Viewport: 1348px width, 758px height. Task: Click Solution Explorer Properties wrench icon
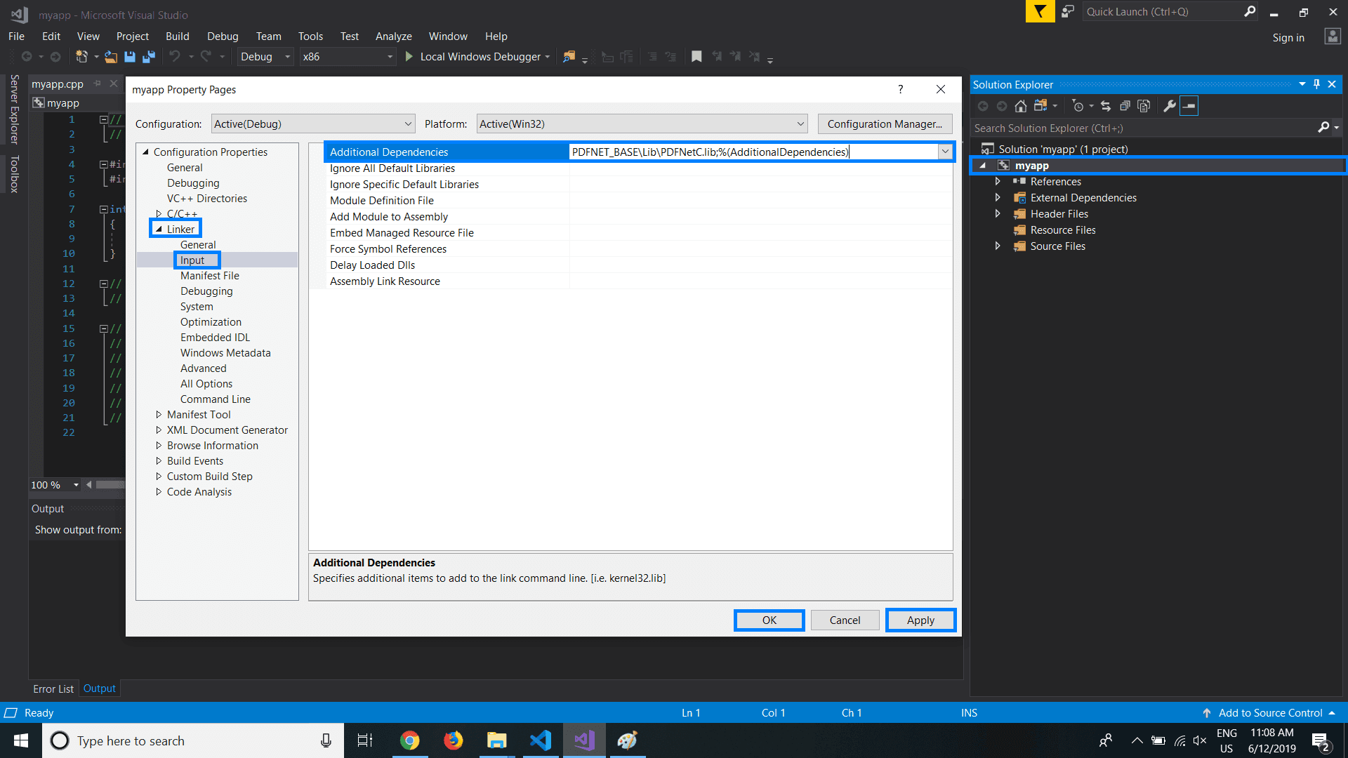click(1169, 106)
